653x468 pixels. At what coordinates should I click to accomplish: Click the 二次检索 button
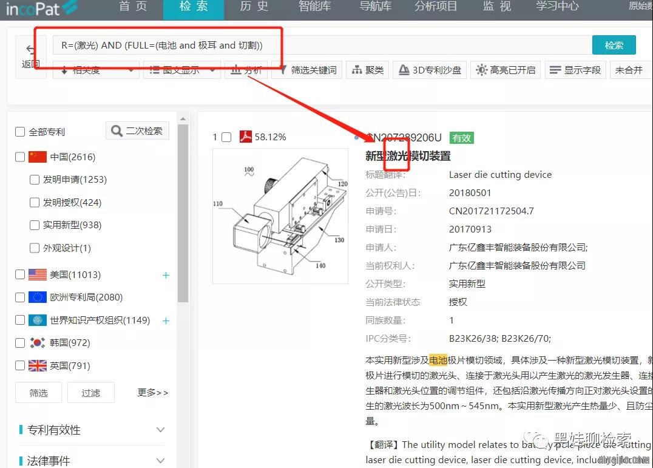coord(137,131)
